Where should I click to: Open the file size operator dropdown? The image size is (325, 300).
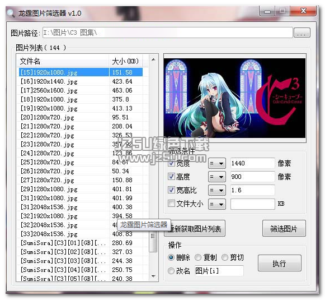coord(217,204)
